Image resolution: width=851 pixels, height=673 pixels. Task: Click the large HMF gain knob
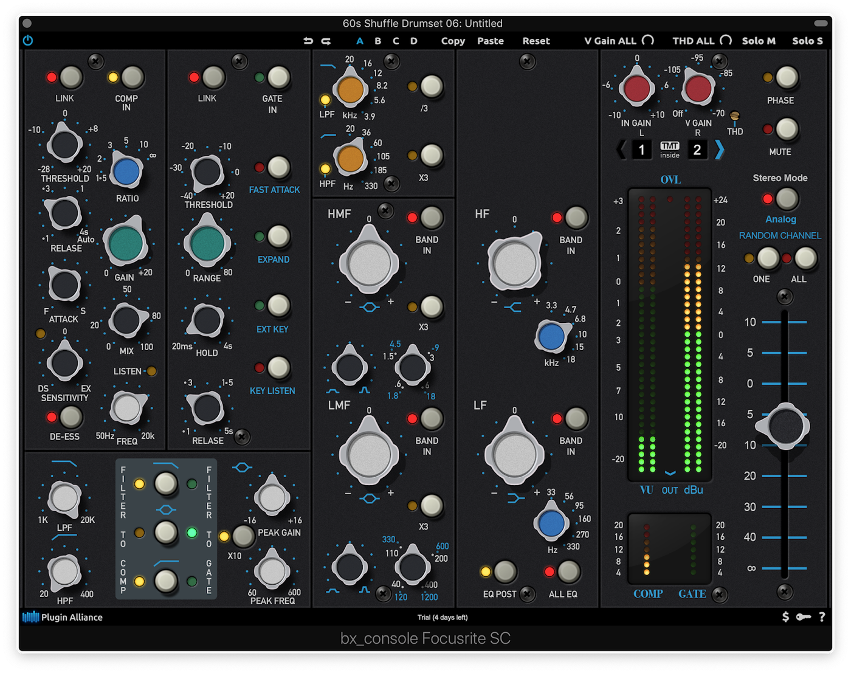pyautogui.click(x=369, y=263)
